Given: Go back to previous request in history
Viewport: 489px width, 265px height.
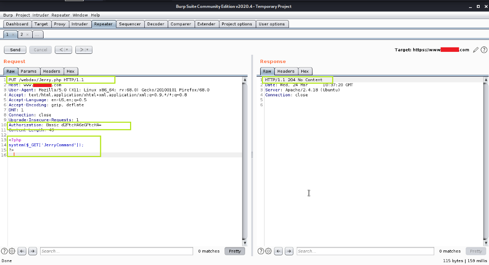Looking at the screenshot, I should point(61,50).
